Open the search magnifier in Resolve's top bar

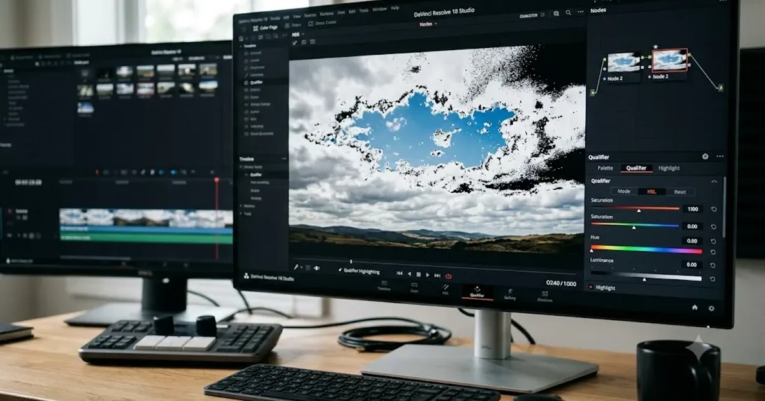(568, 13)
